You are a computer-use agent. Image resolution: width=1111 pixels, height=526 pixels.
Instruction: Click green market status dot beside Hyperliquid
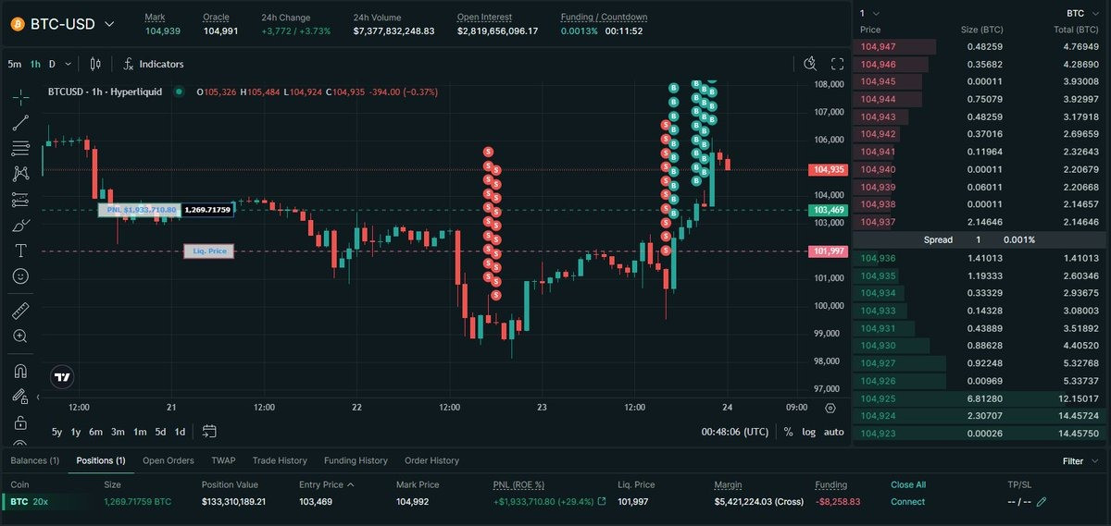[x=179, y=92]
